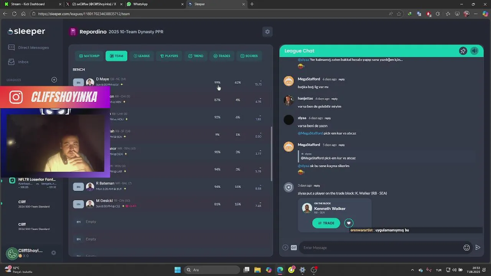Image resolution: width=491 pixels, height=276 pixels.
Task: Click the first Empty bench slot
Action: (x=91, y=222)
